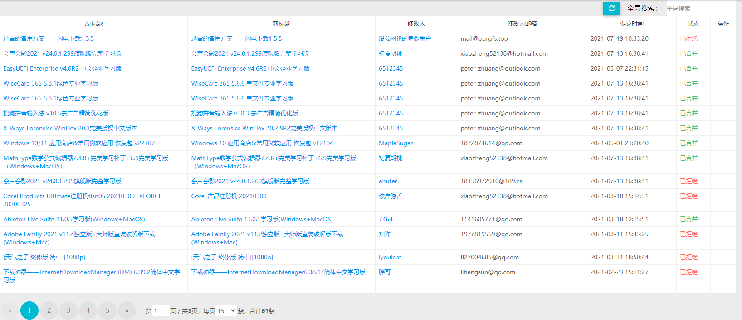Image resolution: width=742 pixels, height=320 pixels.
Task: Click the 状态 column header
Action: (x=693, y=24)
